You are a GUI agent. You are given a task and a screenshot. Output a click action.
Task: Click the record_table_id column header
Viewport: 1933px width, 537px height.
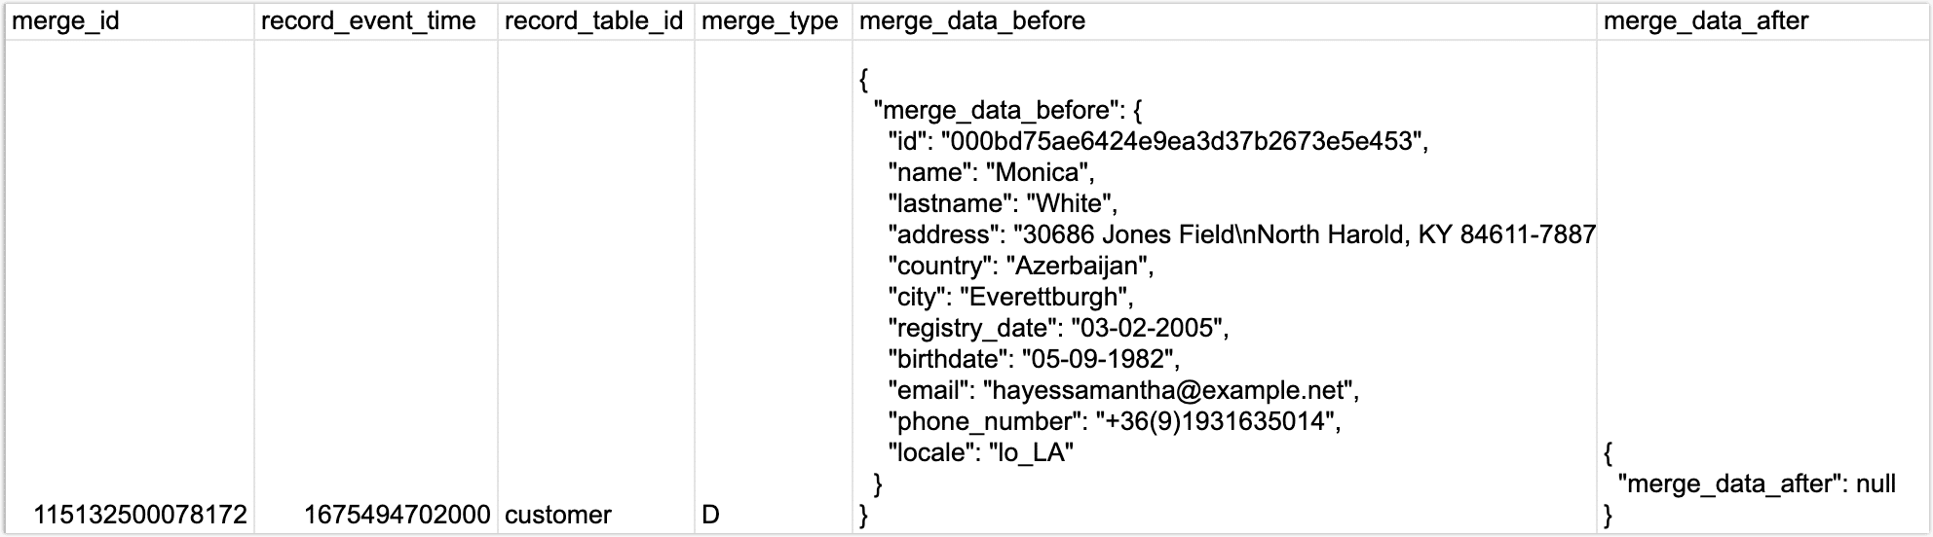[593, 21]
